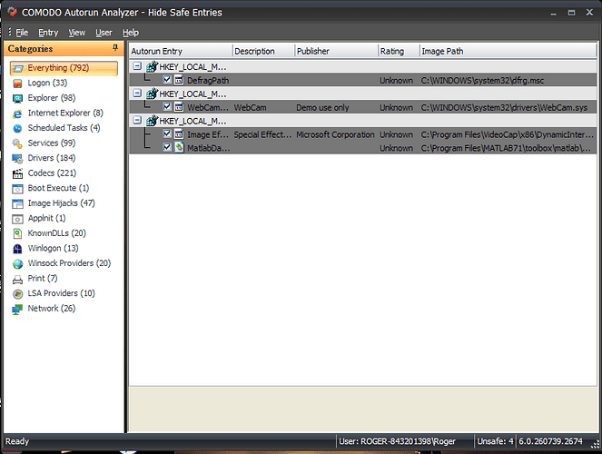Image resolution: width=602 pixels, height=454 pixels.
Task: Click the Services gears icon
Action: 17,143
